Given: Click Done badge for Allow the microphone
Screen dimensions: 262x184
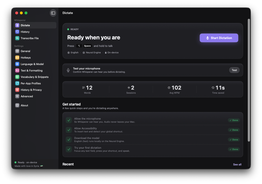Looking at the screenshot, I should pyautogui.click(x=234, y=120).
